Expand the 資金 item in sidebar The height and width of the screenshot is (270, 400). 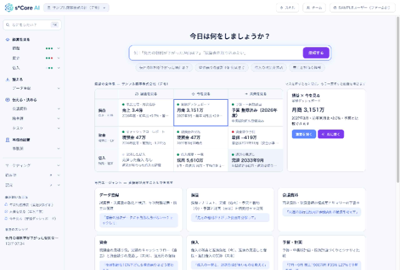click(59, 58)
